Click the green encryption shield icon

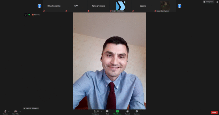[29, 15]
